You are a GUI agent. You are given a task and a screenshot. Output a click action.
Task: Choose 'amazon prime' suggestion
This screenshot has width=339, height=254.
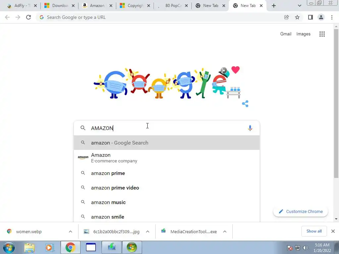(x=167, y=173)
